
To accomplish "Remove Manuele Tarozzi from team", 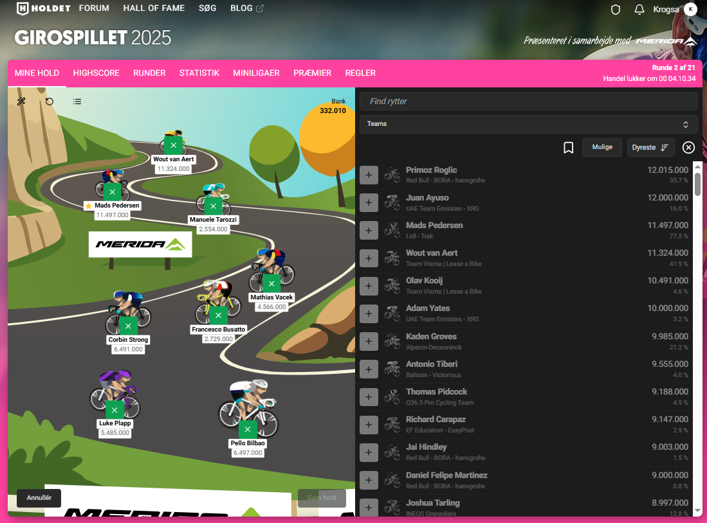I will [214, 206].
